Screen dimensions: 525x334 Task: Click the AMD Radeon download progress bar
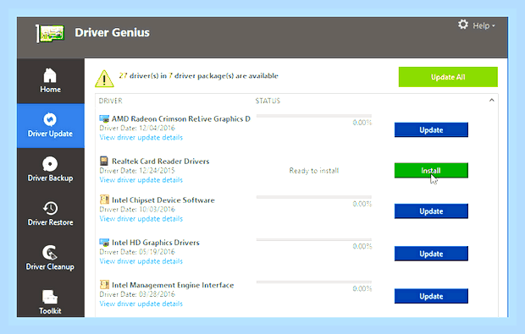pyautogui.click(x=314, y=116)
